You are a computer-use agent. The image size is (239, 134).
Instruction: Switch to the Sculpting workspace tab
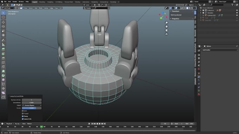point(50,2)
